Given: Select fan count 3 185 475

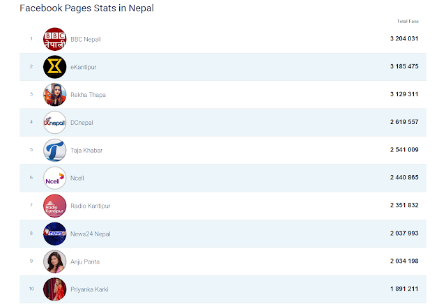Looking at the screenshot, I should point(404,66).
